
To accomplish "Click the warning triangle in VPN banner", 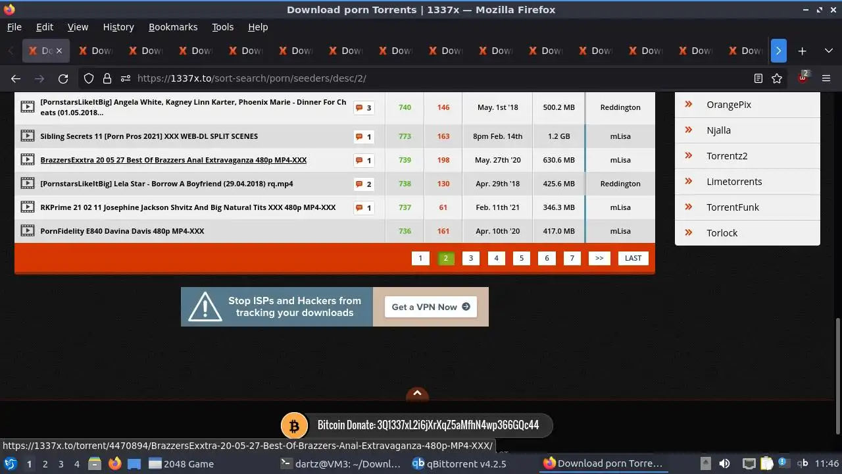I will point(205,307).
